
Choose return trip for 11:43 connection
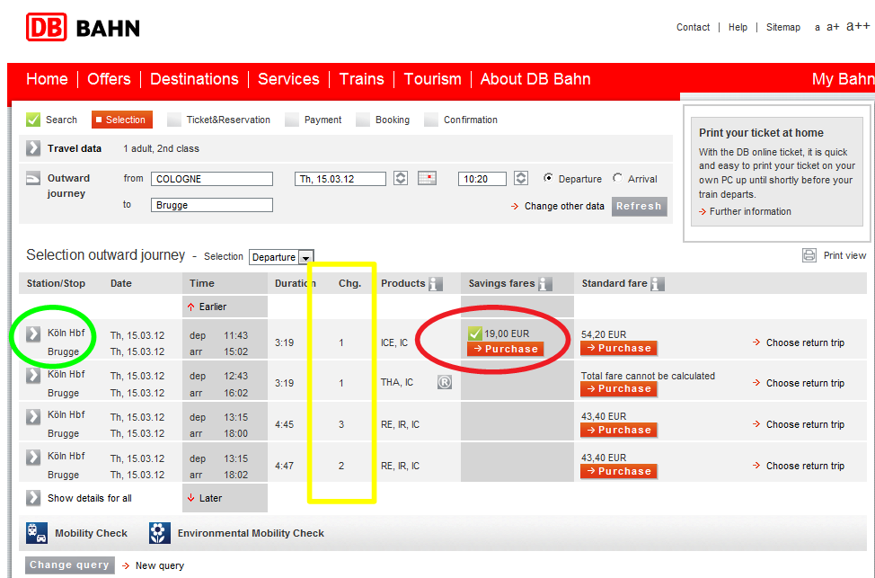(x=805, y=342)
